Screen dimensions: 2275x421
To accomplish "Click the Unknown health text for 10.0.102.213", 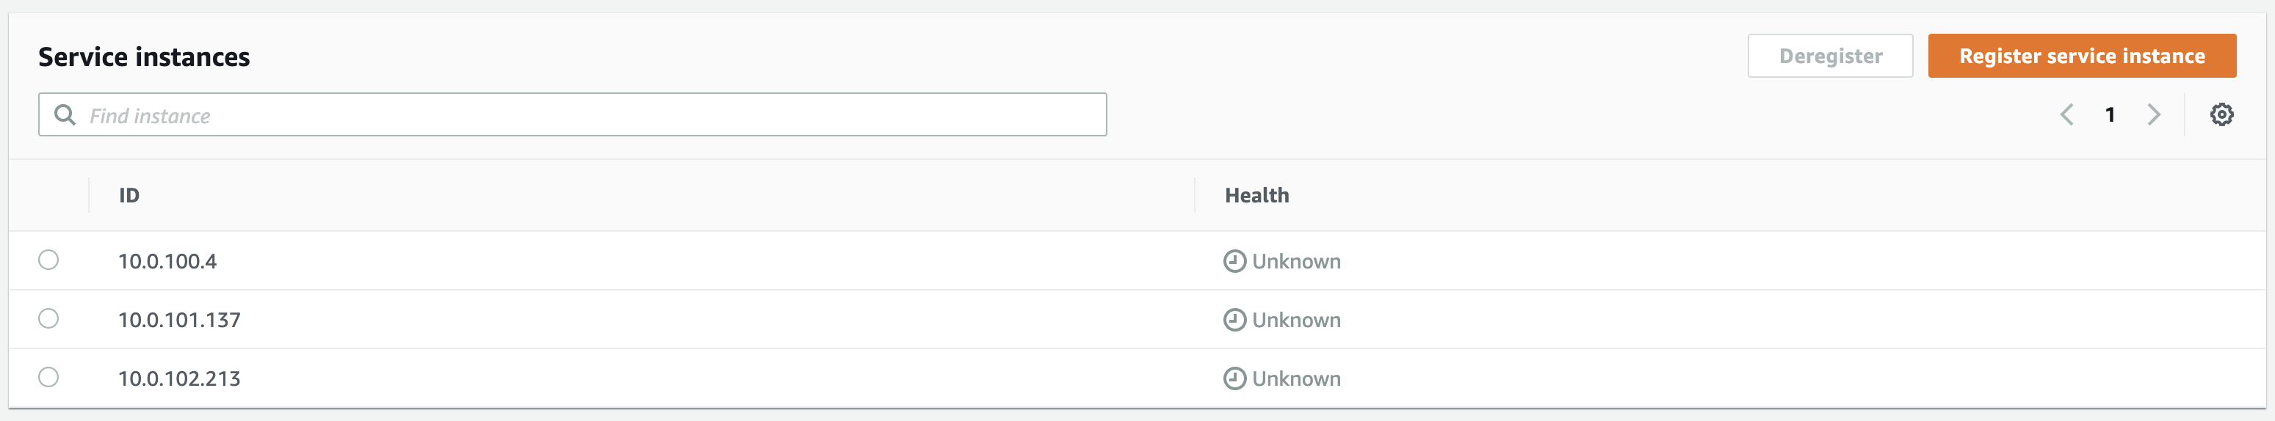I will pyautogui.click(x=1295, y=378).
